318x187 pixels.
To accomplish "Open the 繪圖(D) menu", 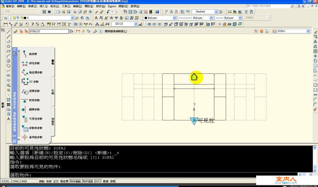I will pos(77,6).
